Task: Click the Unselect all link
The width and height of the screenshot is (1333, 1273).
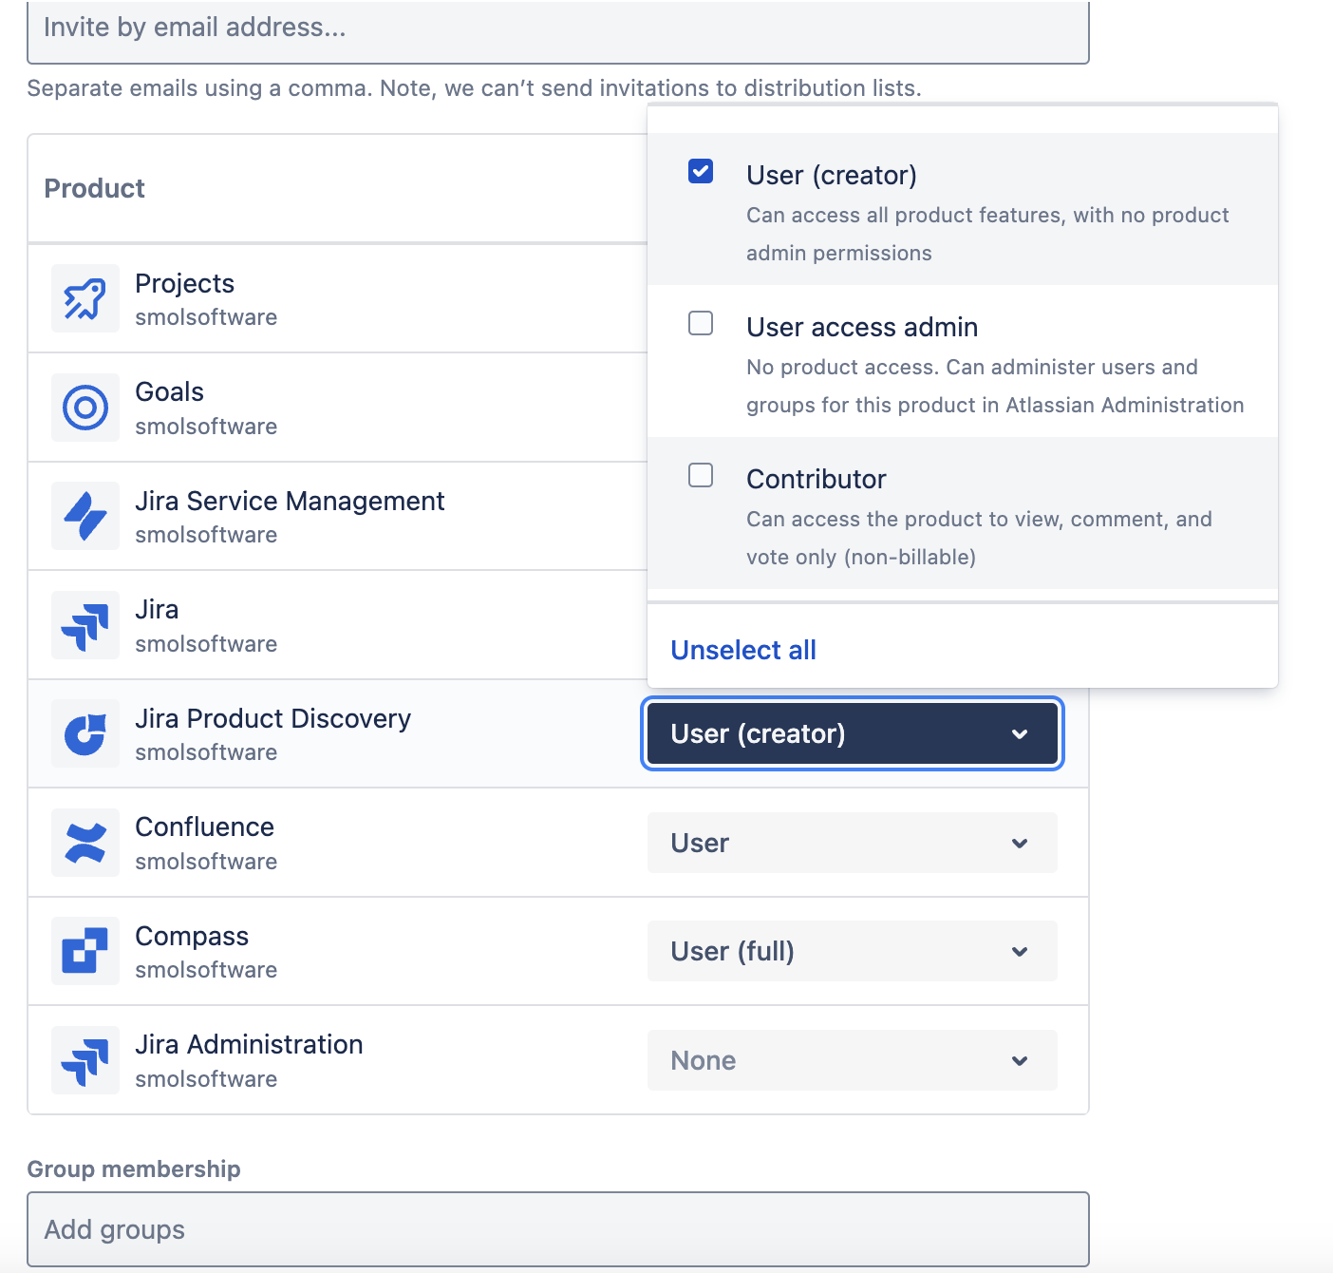Action: [x=743, y=650]
